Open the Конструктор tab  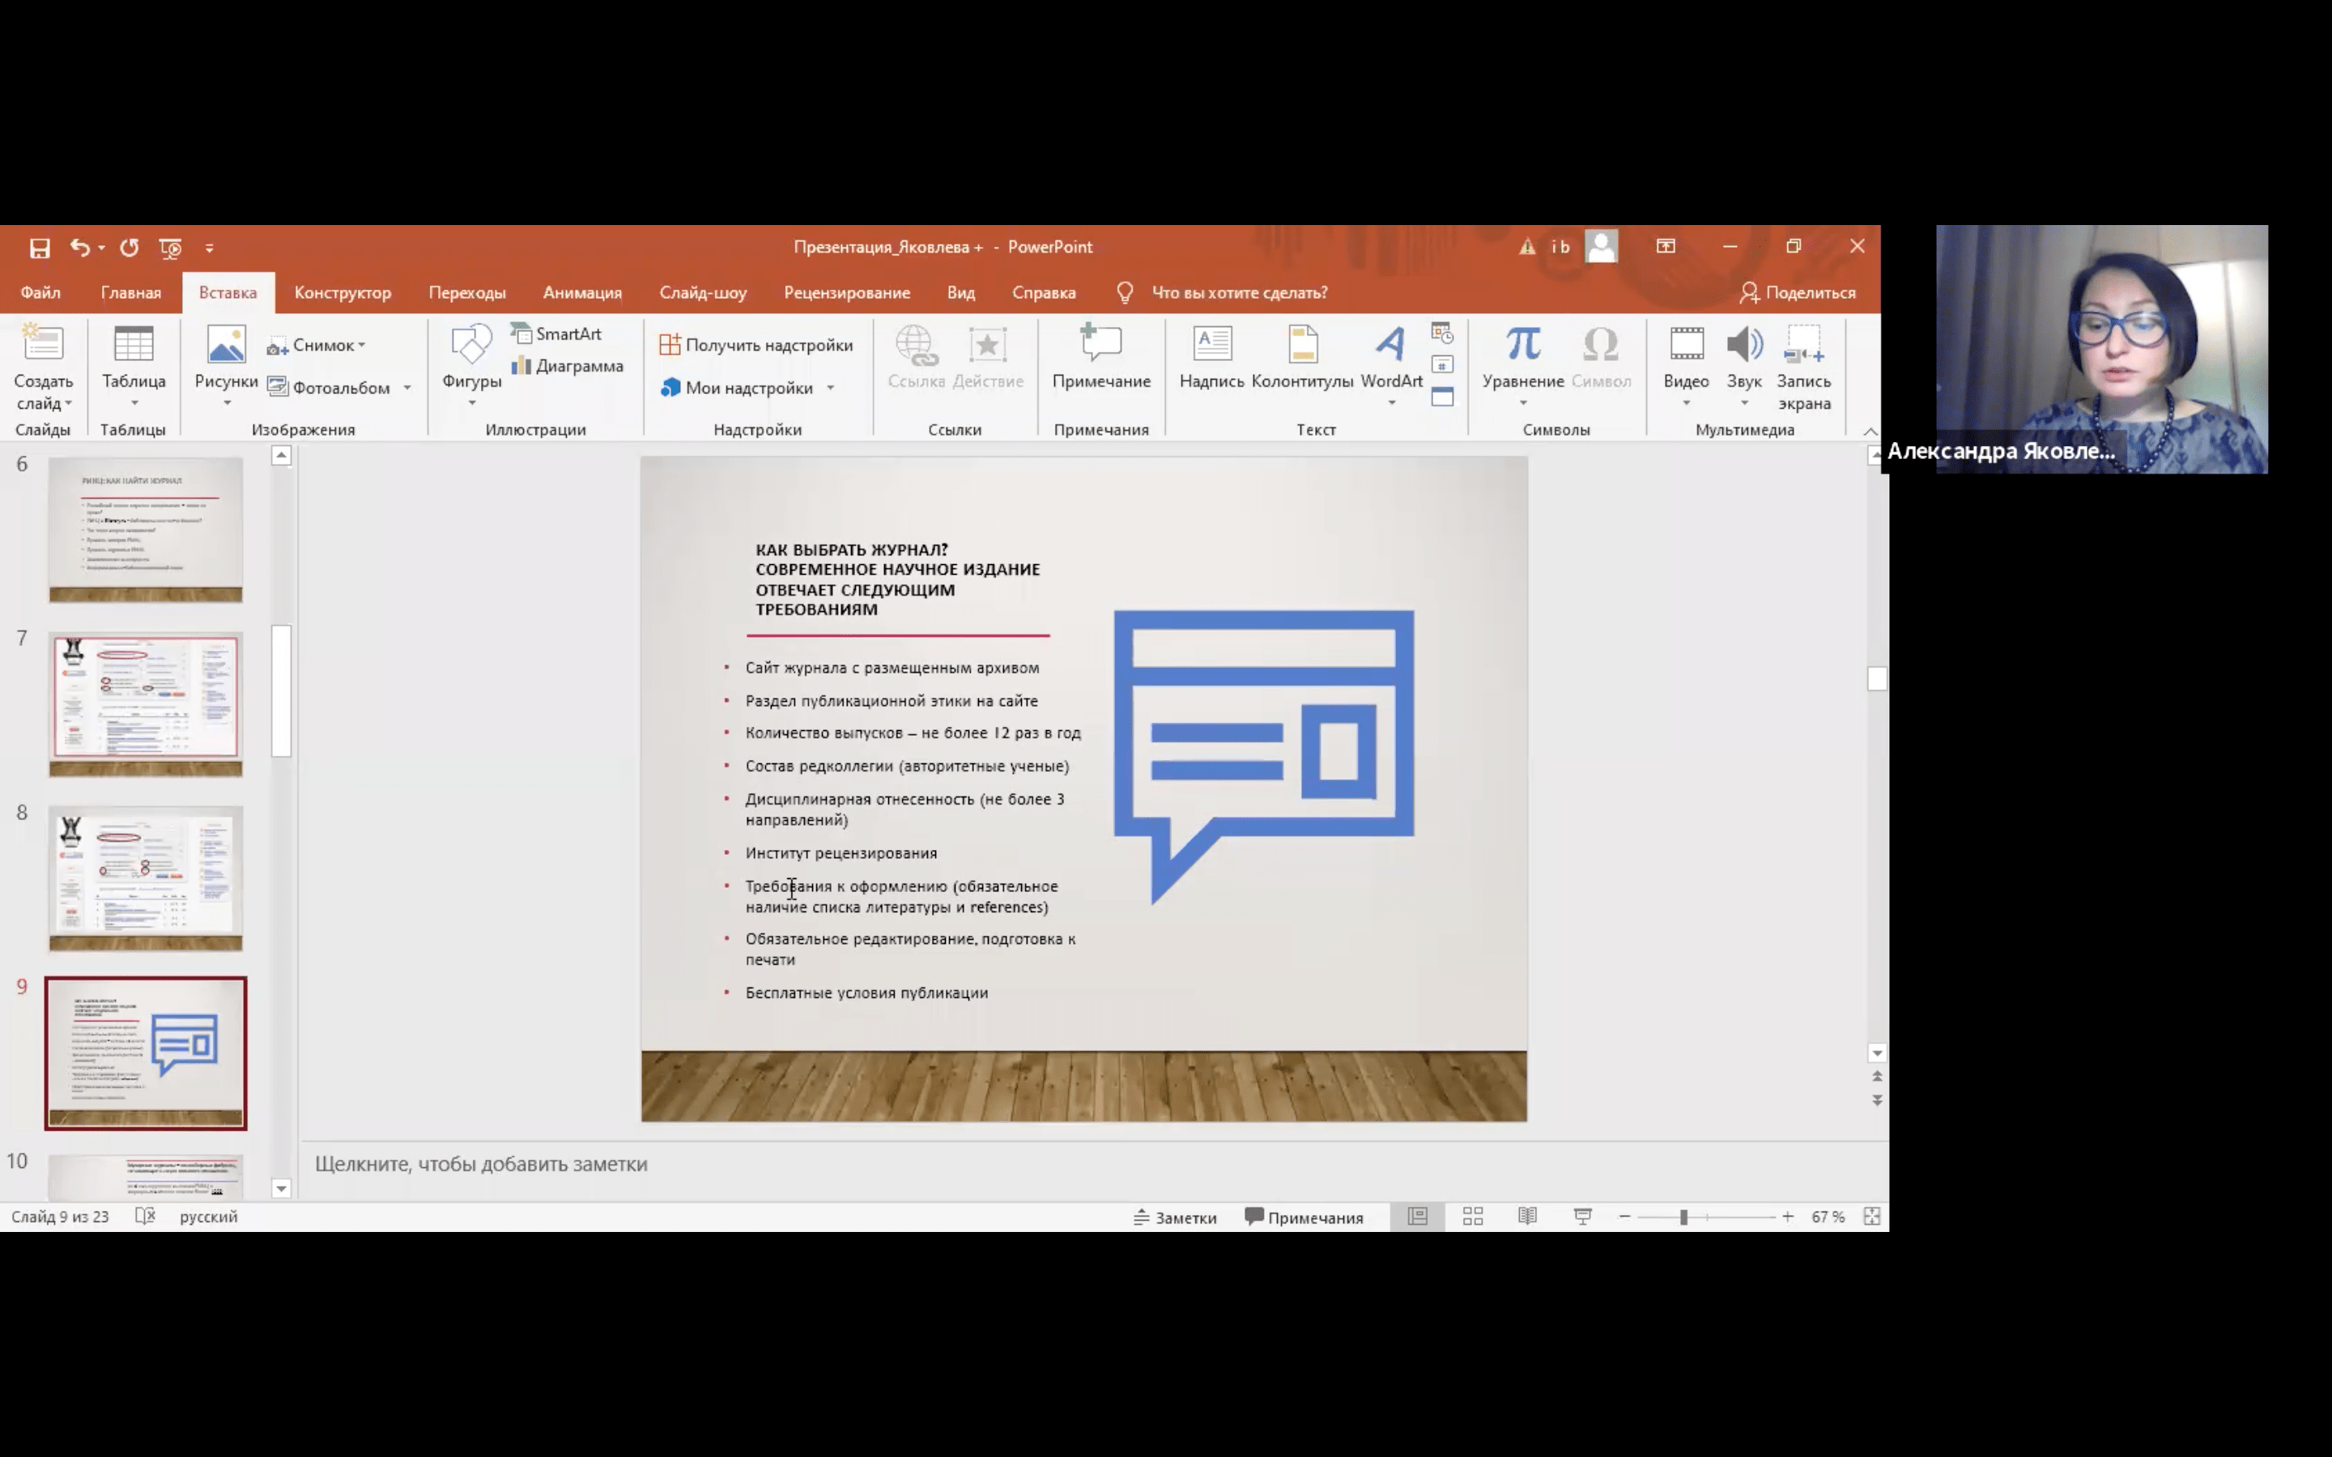(x=342, y=293)
